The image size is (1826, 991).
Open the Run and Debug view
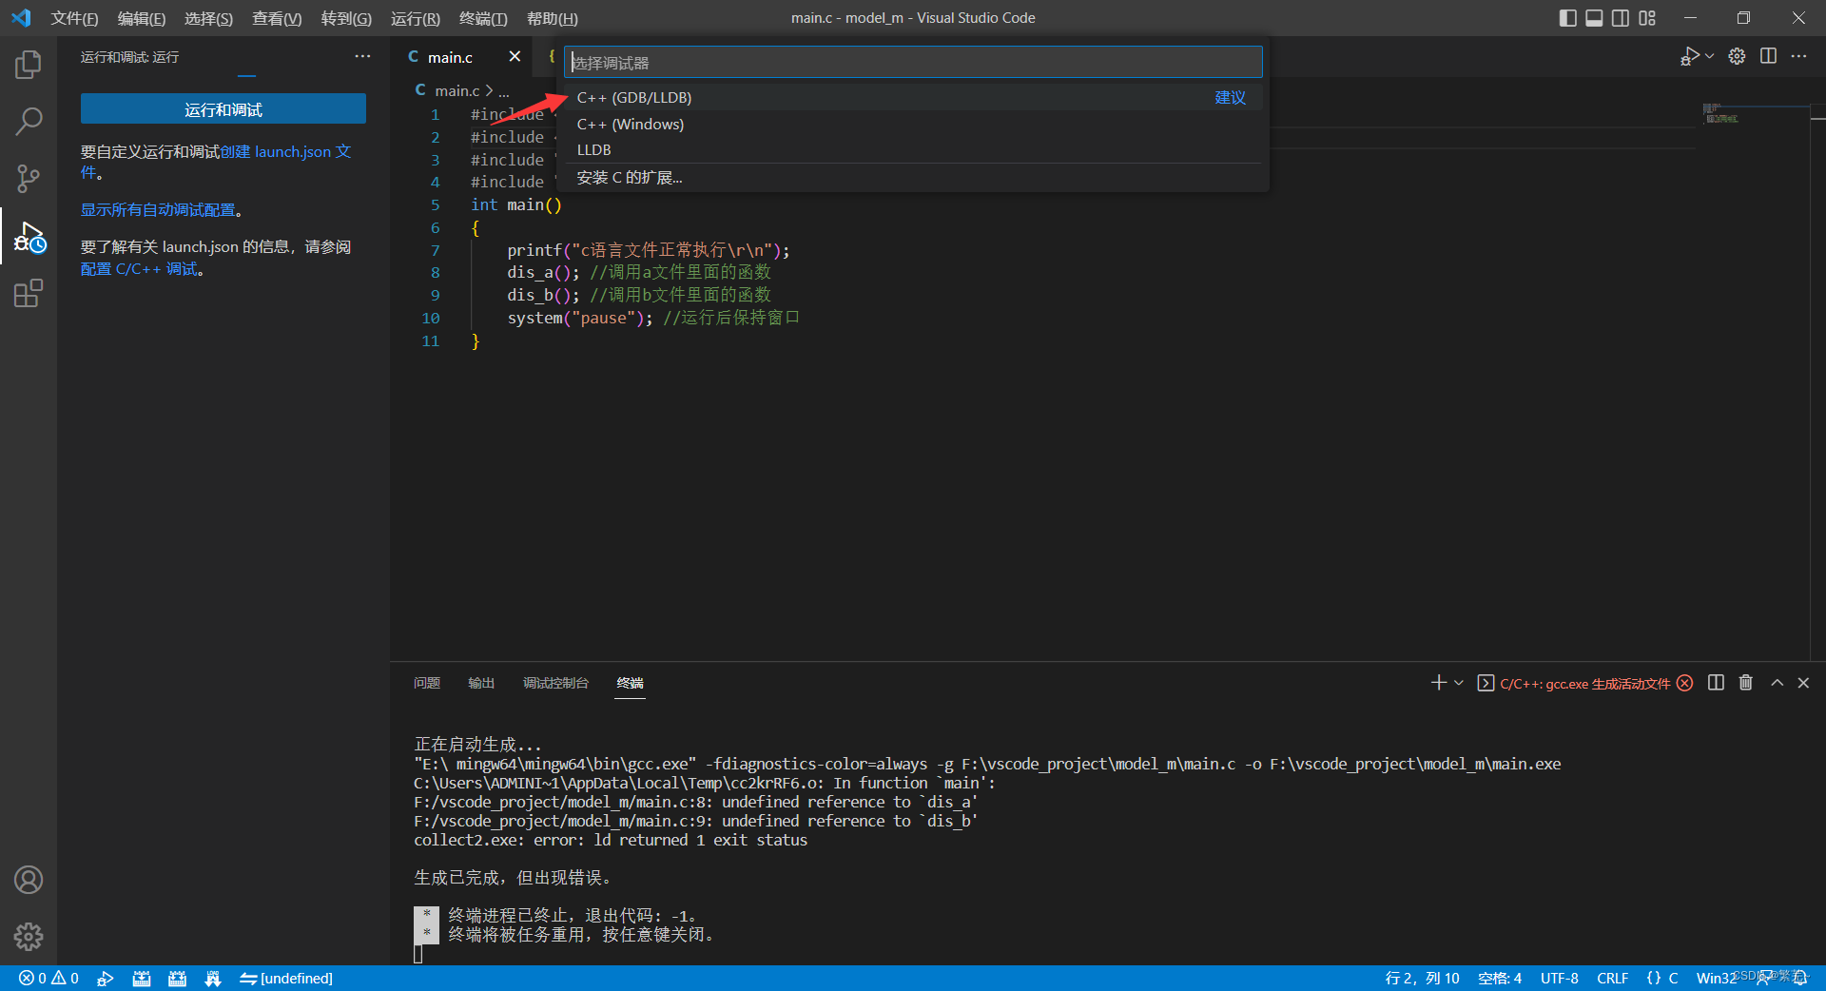(29, 237)
